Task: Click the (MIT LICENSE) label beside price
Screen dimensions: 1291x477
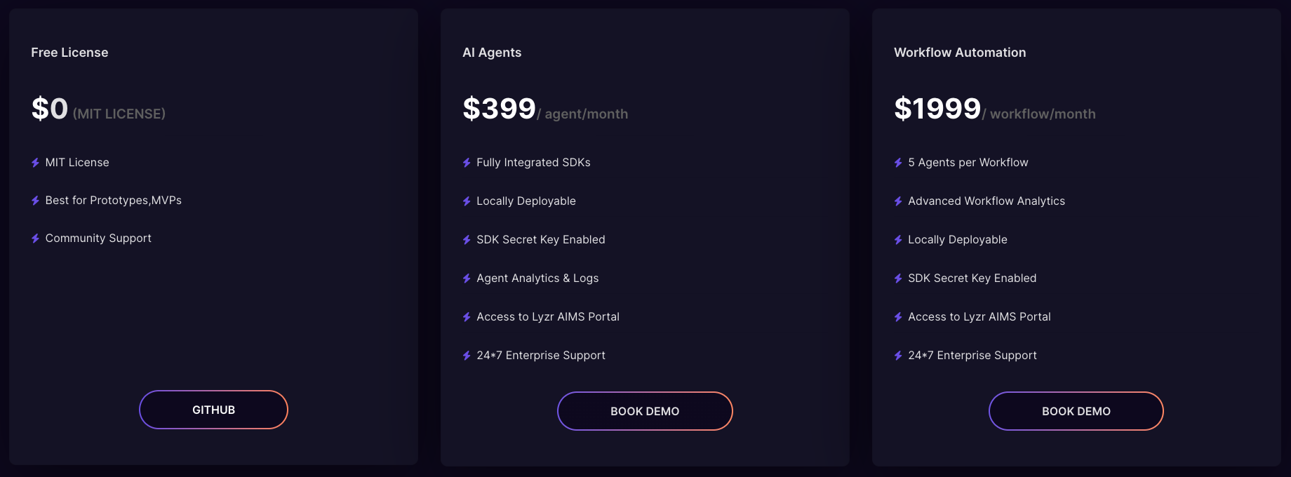Action: (119, 114)
